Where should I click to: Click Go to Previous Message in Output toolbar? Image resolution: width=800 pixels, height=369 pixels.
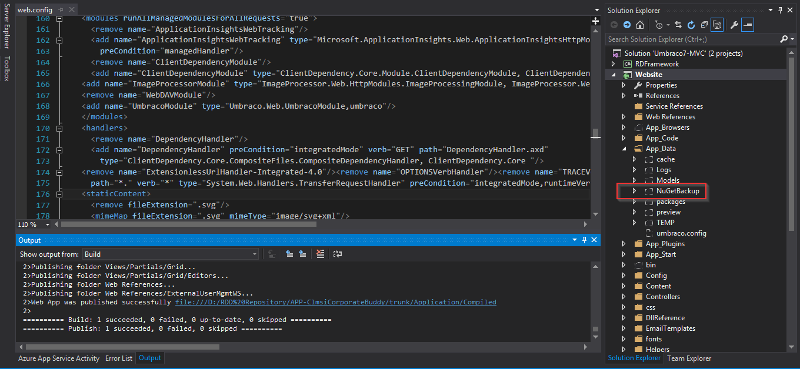point(289,254)
